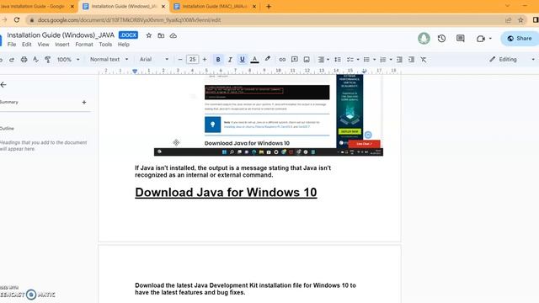Open the user avatar profile
539x303 pixels.
[424, 38]
